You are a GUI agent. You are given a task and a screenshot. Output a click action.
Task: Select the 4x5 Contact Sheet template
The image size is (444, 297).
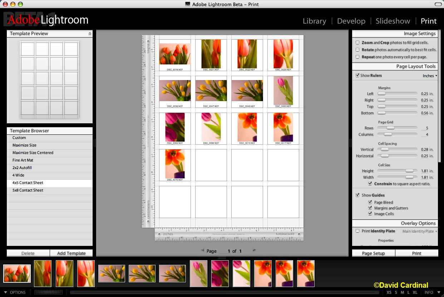tap(50, 183)
